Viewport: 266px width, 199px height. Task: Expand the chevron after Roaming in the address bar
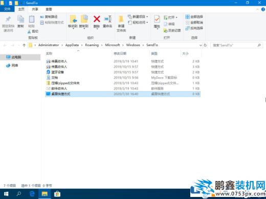pyautogui.click(x=102, y=45)
